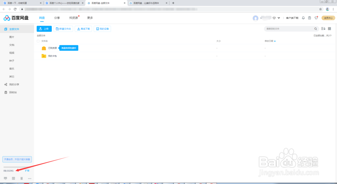Click the 海量音频免费听 tooltip tag
Viewport: 337px width, 184px height.
click(x=69, y=48)
